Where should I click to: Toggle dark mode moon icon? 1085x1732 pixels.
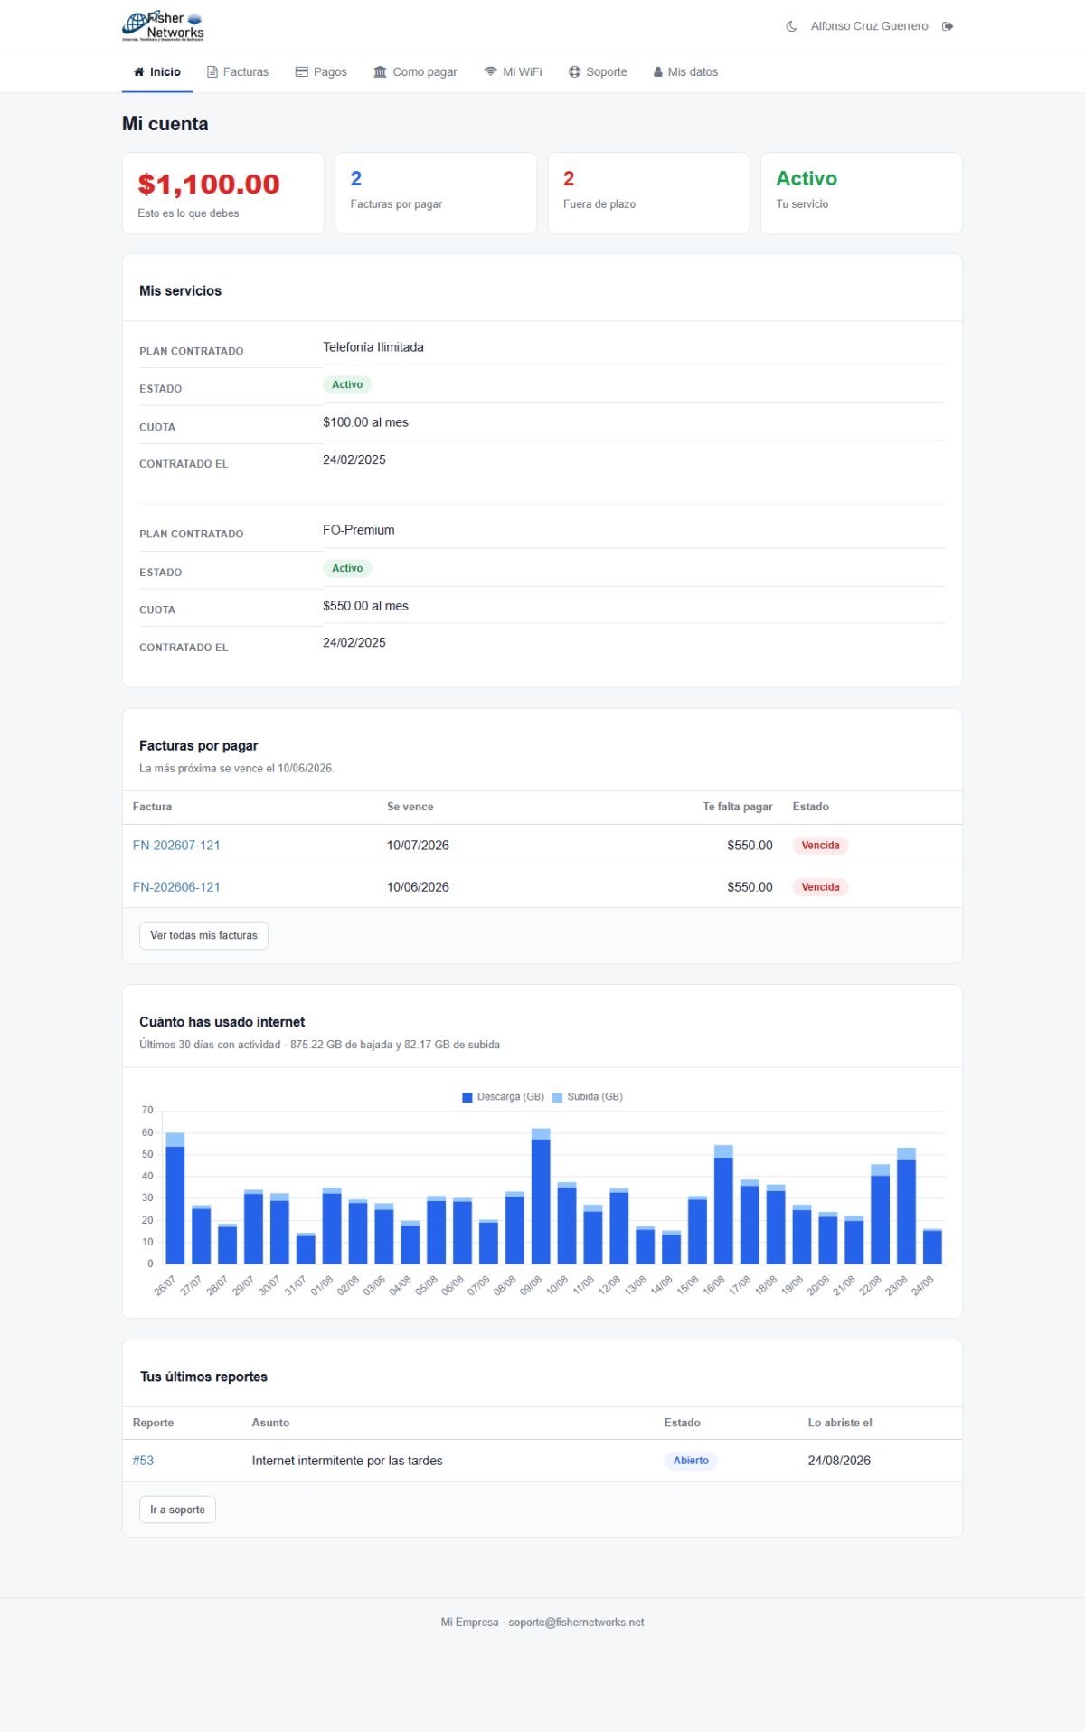click(x=791, y=26)
